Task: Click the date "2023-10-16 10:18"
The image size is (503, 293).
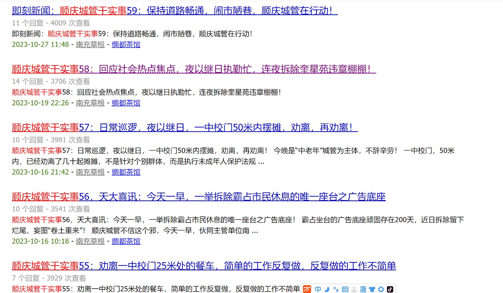Action: 40,241
